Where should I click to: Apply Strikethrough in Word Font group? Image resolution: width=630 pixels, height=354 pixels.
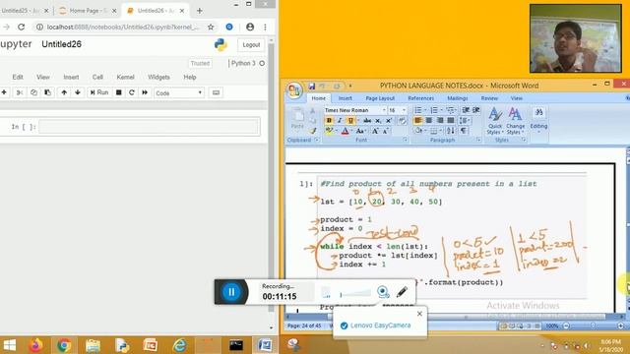point(367,120)
